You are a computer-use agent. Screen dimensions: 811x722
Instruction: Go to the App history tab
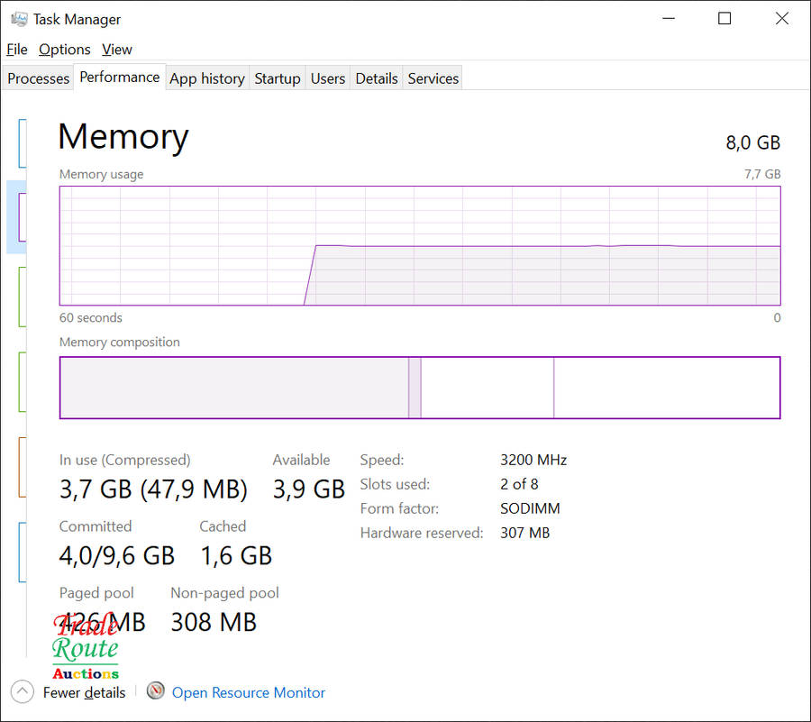tap(206, 78)
